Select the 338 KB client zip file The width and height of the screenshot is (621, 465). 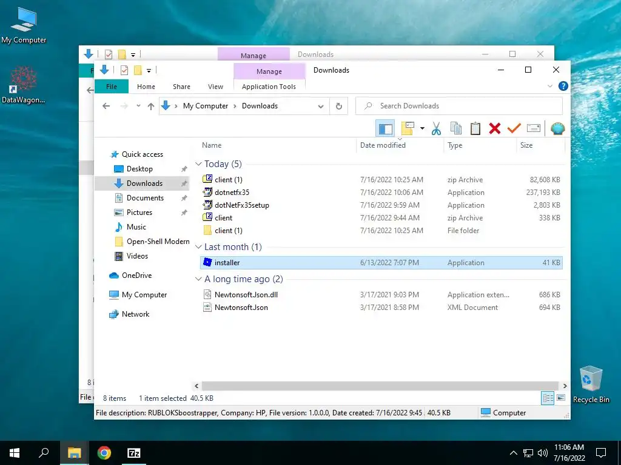click(x=381, y=217)
